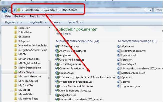
Task: Click the Lenses, Mirrors and Prisms.vss icon
Action: (x=57, y=86)
